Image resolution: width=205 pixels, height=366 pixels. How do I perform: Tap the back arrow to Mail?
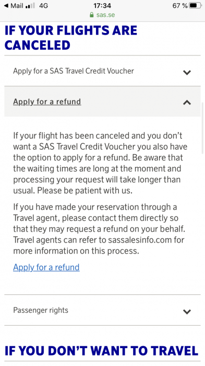(x=6, y=6)
